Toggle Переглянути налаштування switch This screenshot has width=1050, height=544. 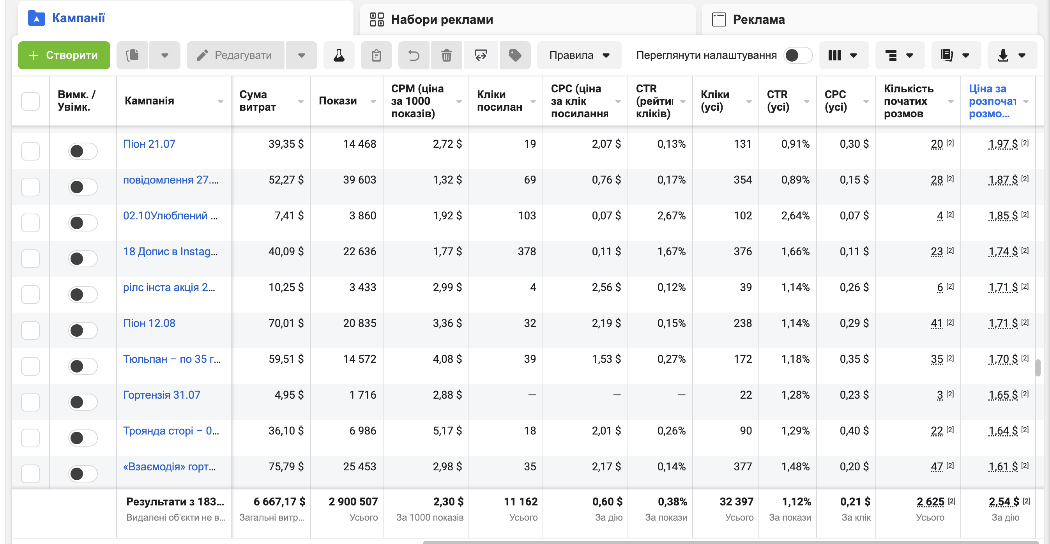click(x=798, y=55)
